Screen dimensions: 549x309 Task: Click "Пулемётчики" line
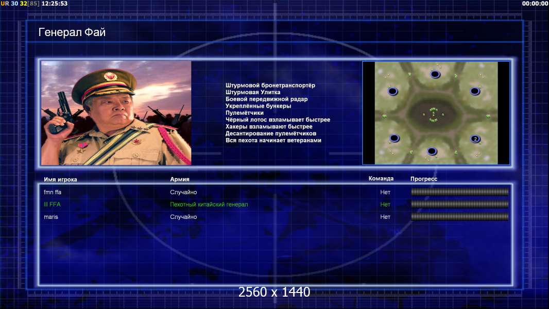[245, 113]
